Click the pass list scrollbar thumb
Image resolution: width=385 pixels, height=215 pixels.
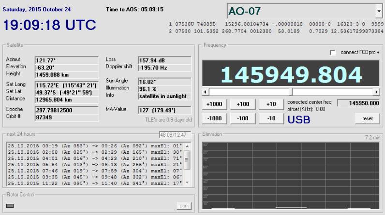tap(187, 160)
